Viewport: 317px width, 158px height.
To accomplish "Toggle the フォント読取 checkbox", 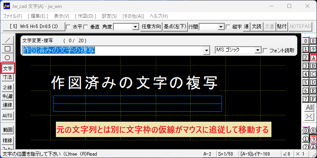I will pos(265,51).
